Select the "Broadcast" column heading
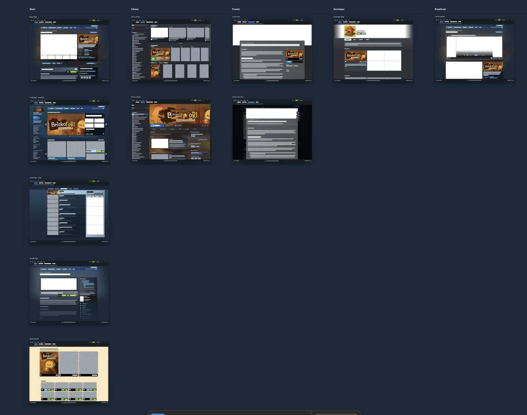Viewport: 527px width, 415px height. pos(440,9)
